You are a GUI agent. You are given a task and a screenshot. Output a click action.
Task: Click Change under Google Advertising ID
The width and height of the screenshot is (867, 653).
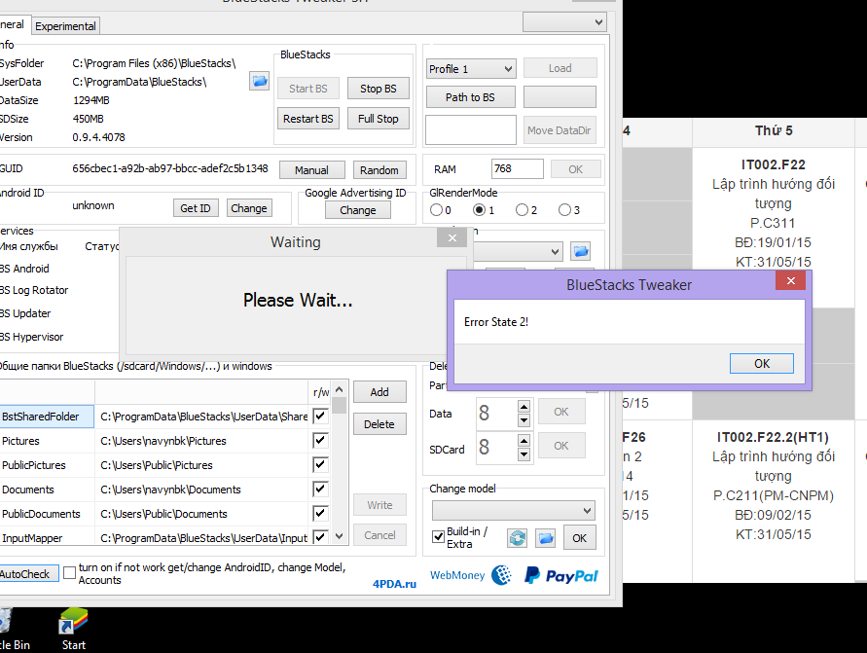coord(358,210)
